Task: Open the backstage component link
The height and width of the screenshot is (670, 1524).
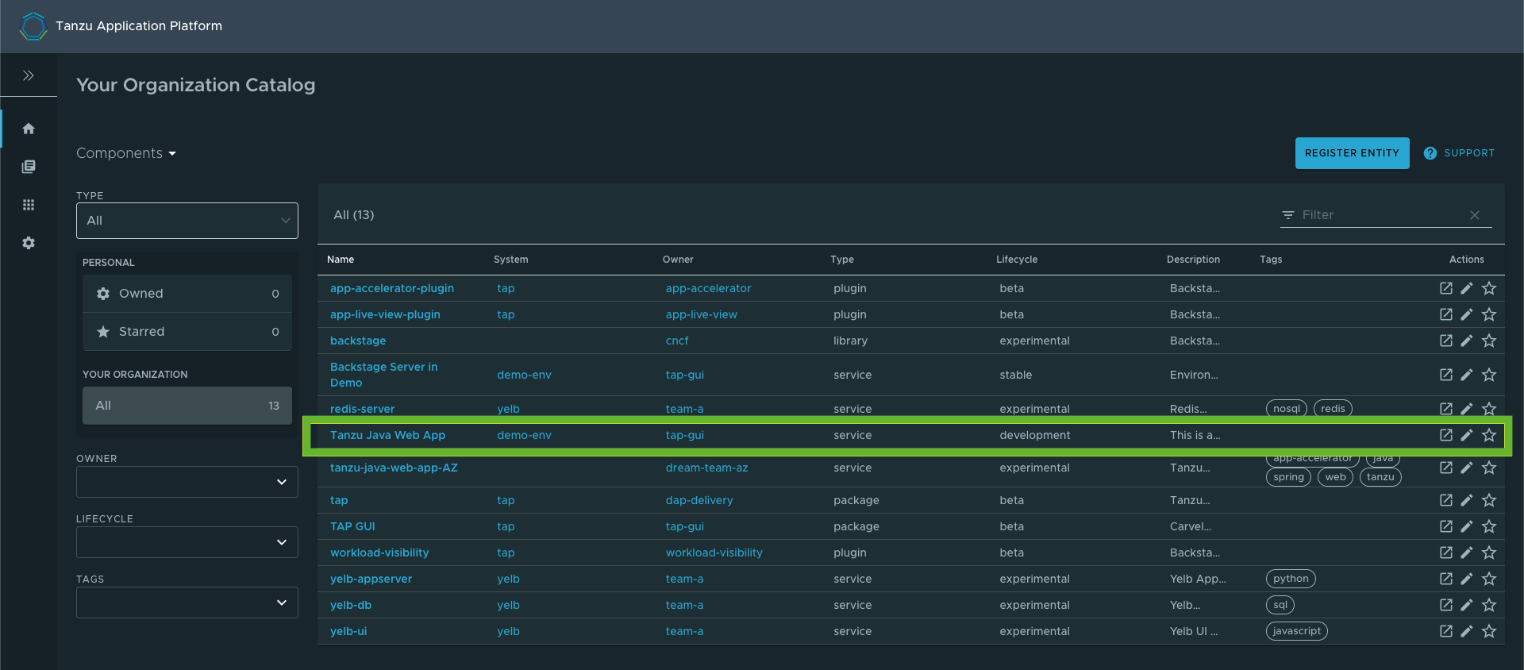Action: (x=358, y=341)
